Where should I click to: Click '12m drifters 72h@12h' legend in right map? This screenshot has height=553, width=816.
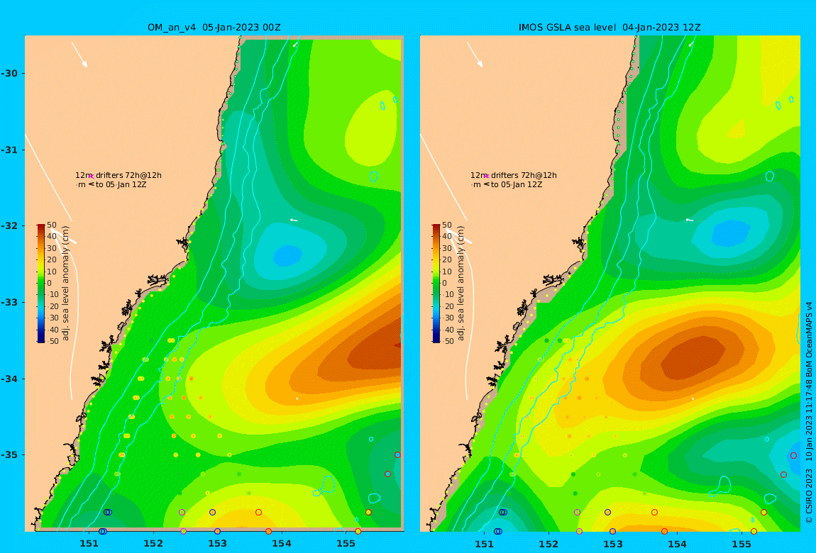pos(514,176)
